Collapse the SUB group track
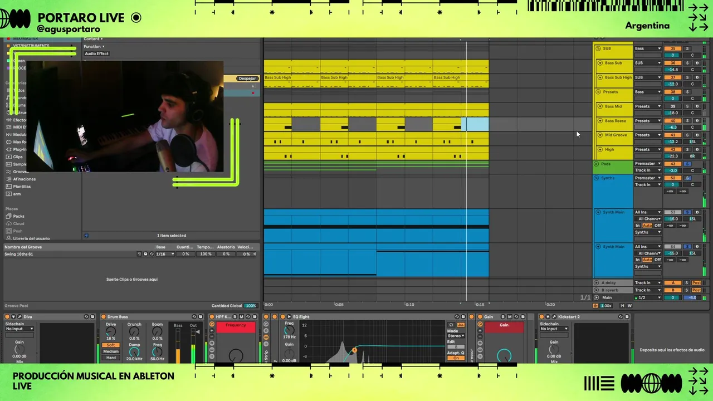Screen dimensions: 713x401 coord(598,48)
